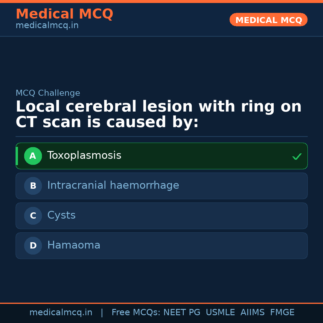This screenshot has width=323, height=323.
Task: Click the USMLE label in the footer
Action: 220,313
